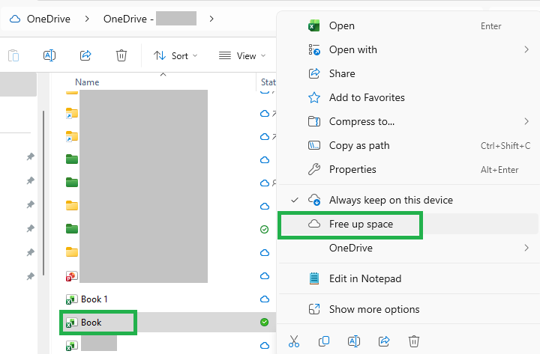Viewport: 540px width, 354px height.
Task: Click the Share icon in the toolbar
Action: (85, 55)
